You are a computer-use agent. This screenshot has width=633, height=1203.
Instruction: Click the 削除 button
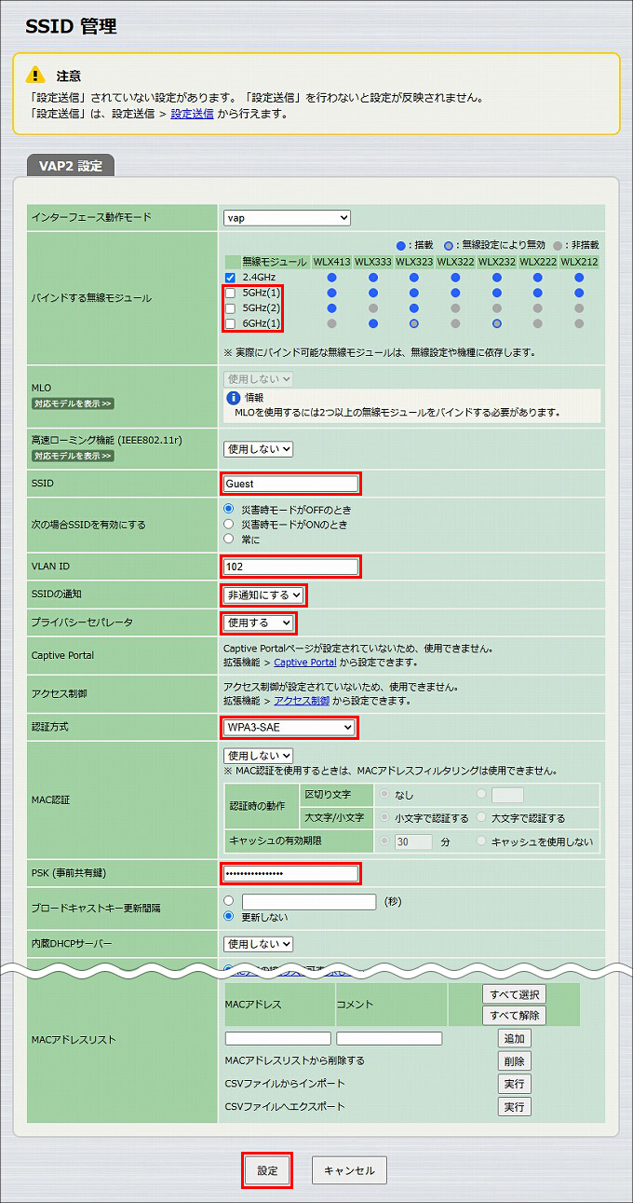(x=514, y=1061)
